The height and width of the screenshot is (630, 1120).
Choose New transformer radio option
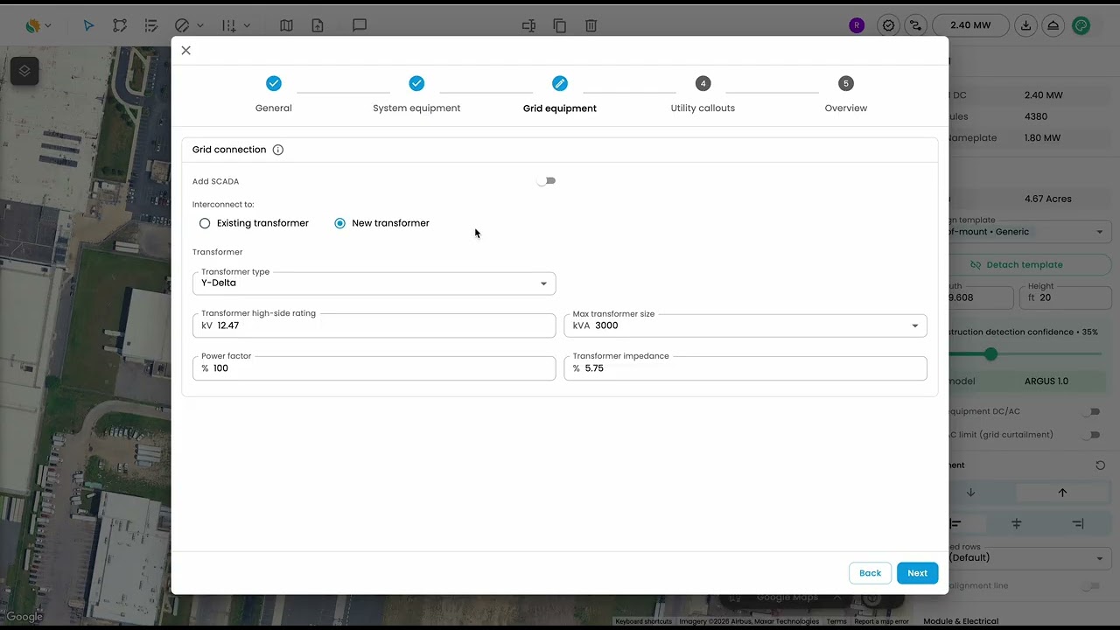point(381,223)
